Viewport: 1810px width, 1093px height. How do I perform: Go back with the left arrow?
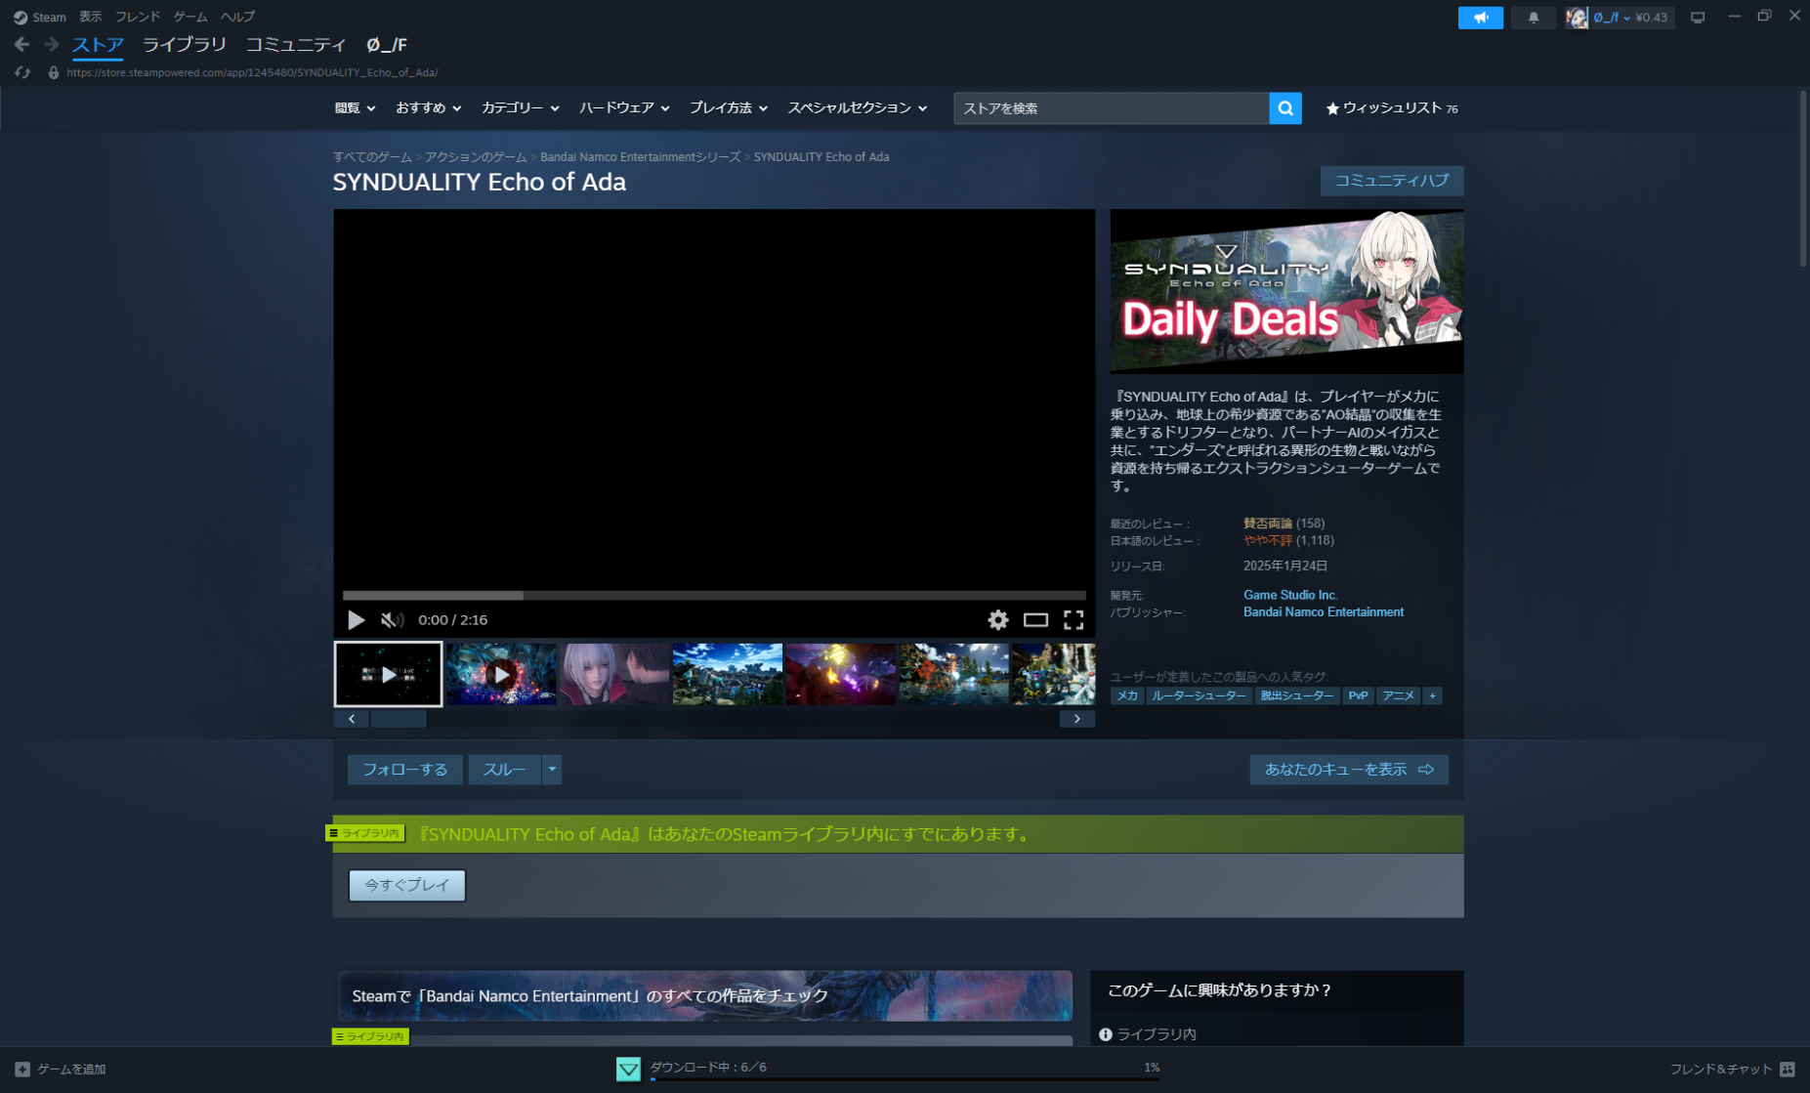tap(21, 45)
